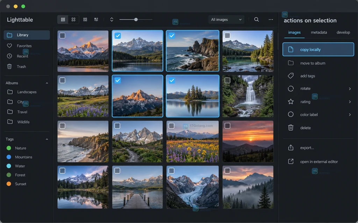The width and height of the screenshot is (358, 223).
Task: Uncheck the rocky sea cliffs photo
Action: point(172,36)
